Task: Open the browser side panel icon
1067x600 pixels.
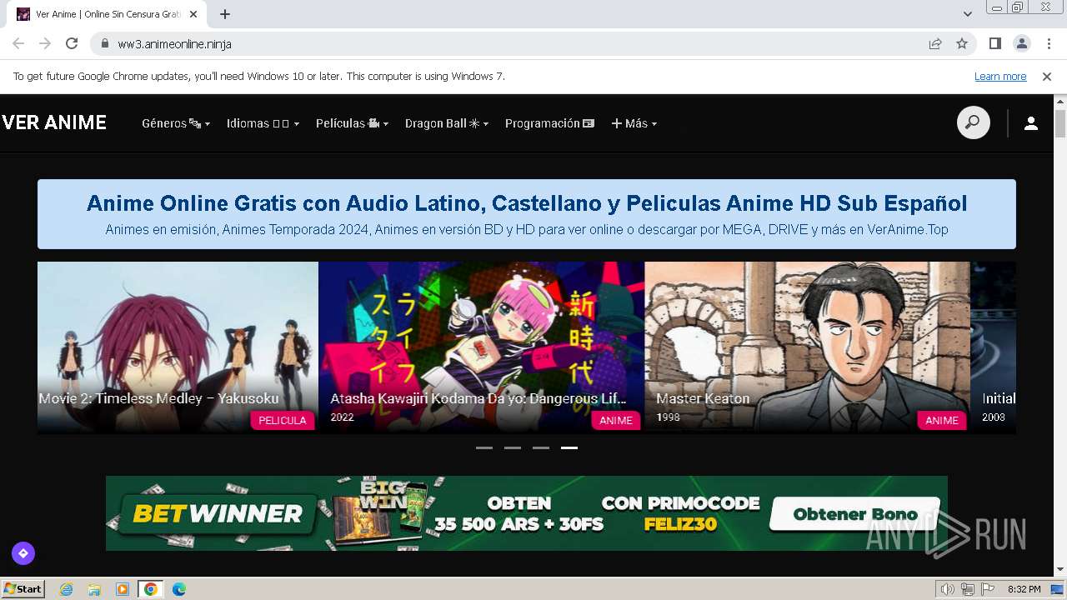Action: [994, 43]
